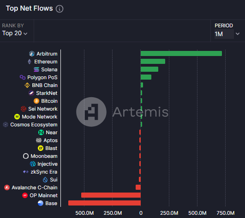Click the Ethereum label text

pos(46,62)
